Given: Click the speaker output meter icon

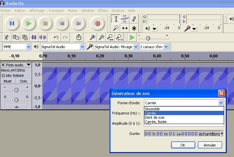Looking at the screenshot, I should (147, 28).
